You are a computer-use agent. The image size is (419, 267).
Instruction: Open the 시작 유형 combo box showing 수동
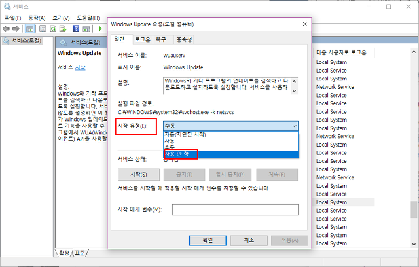coord(230,126)
